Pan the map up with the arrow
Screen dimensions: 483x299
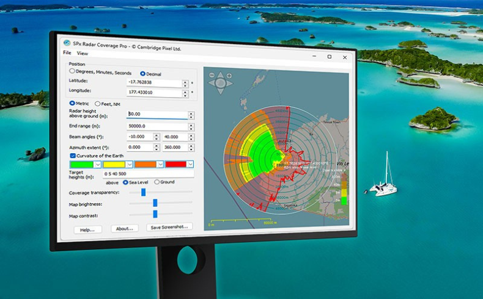[x=220, y=75]
